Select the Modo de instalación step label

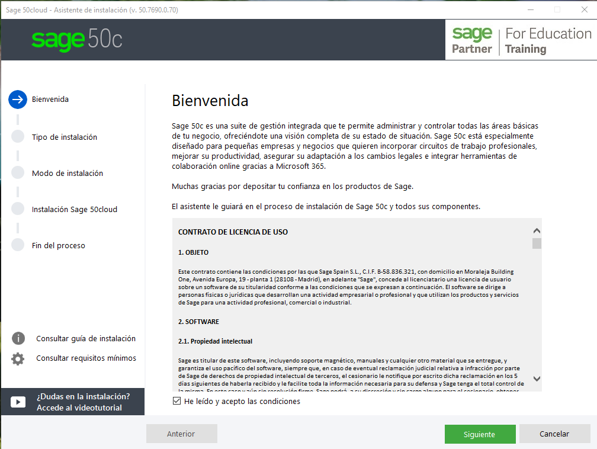68,174
